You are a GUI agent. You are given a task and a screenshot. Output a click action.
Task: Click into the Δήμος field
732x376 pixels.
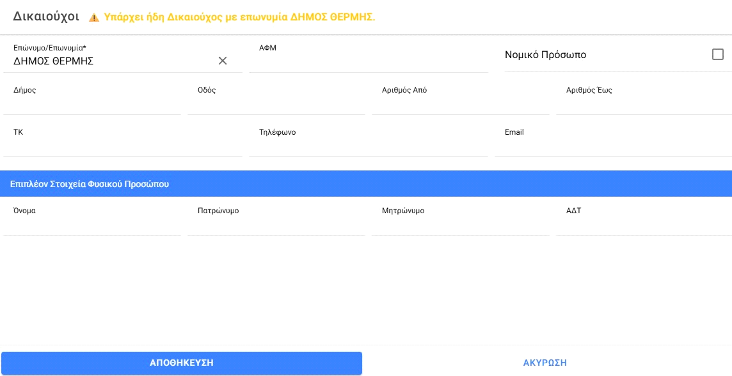[92, 103]
